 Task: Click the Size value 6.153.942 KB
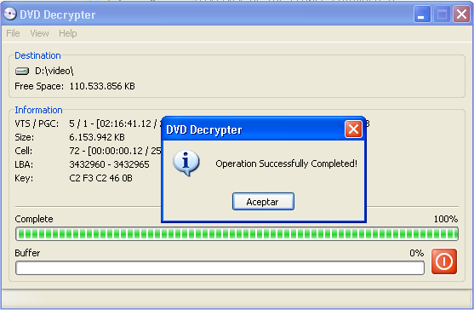coord(97,137)
